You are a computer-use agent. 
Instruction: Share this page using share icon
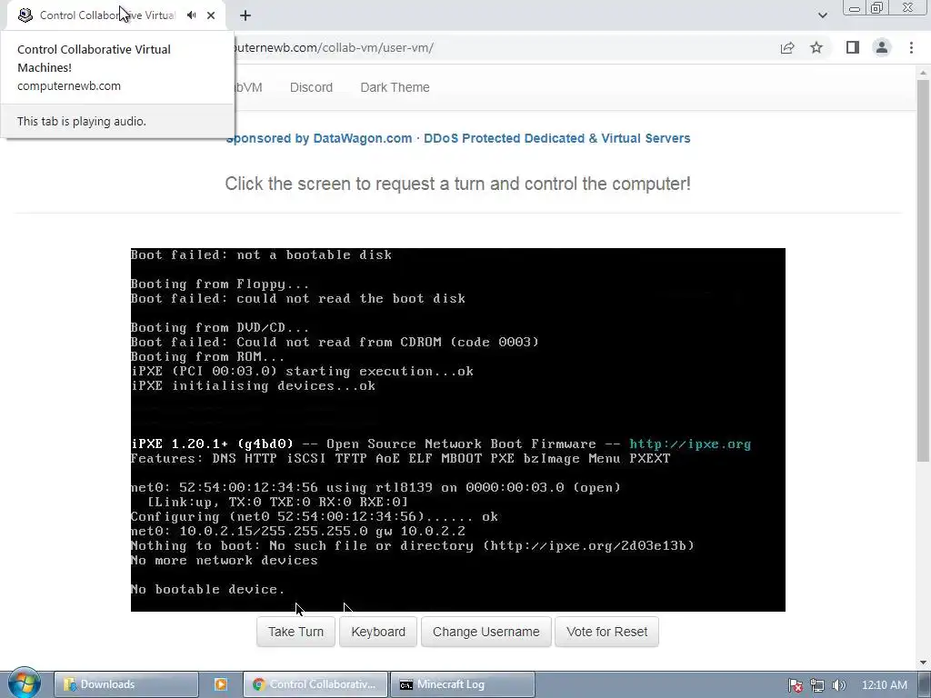(787, 47)
